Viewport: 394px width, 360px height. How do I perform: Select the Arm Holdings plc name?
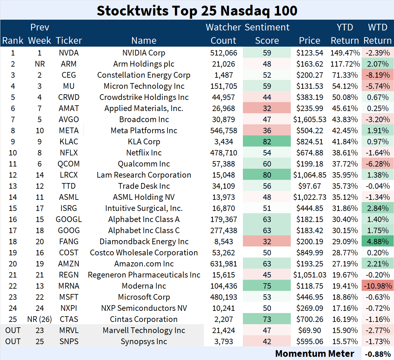click(144, 64)
